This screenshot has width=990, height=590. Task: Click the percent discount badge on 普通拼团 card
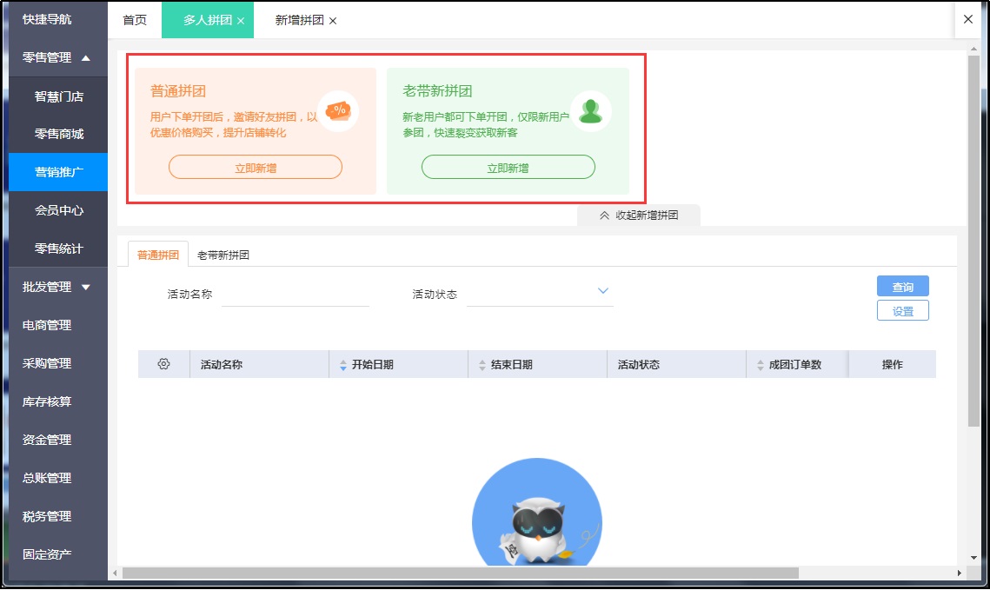tap(337, 111)
